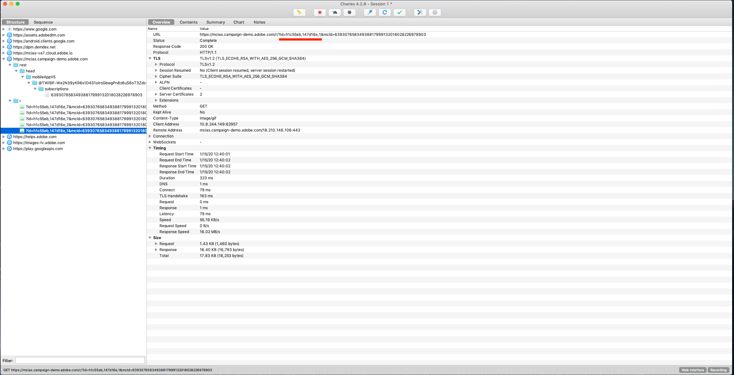
Task: Open the Chart tab
Action: pos(239,22)
